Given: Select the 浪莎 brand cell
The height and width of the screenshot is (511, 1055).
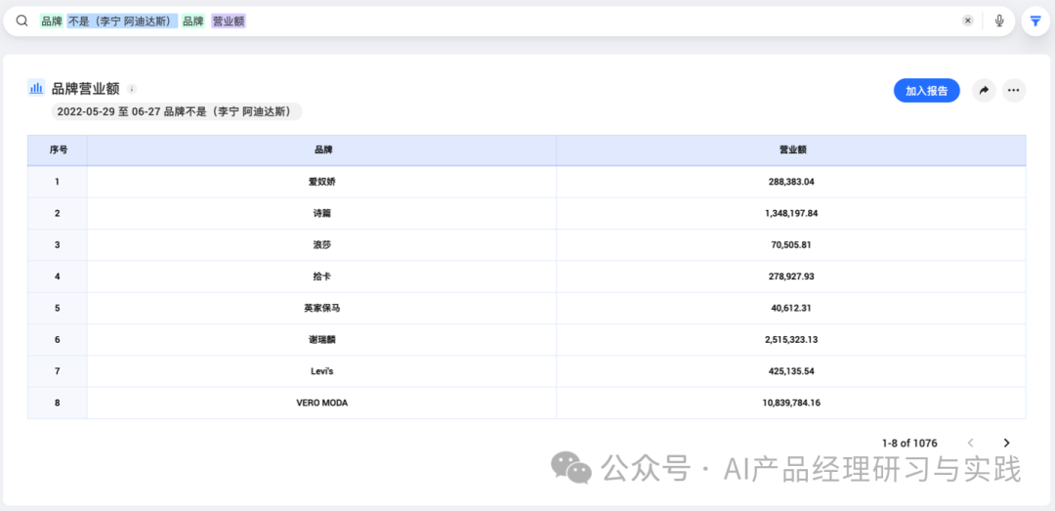Looking at the screenshot, I should [322, 245].
